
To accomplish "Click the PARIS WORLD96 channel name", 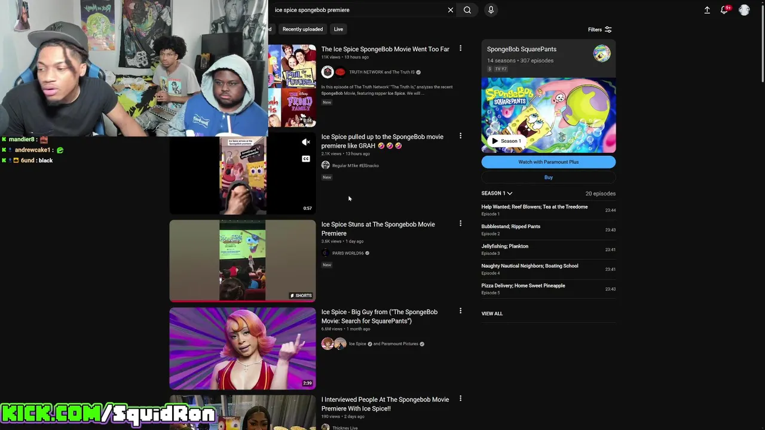I will pos(348,253).
